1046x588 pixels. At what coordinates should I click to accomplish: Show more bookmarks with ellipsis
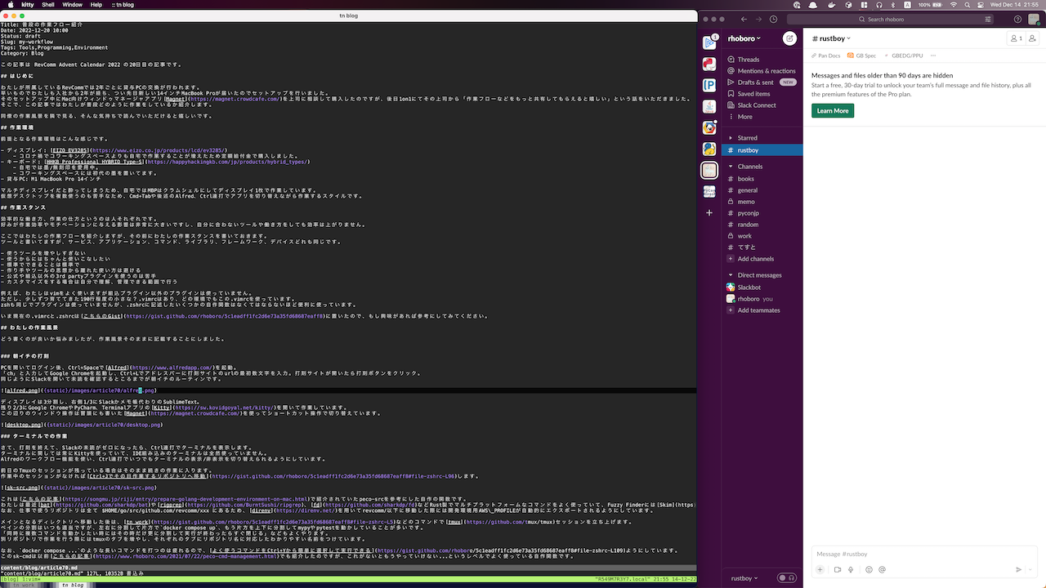[934, 56]
